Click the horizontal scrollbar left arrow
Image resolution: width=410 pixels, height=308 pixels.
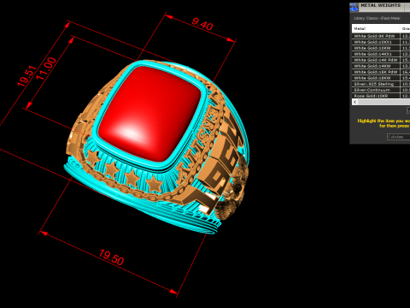tap(354, 102)
